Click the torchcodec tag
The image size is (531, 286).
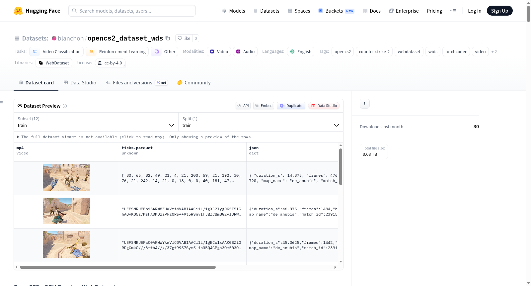tap(456, 51)
